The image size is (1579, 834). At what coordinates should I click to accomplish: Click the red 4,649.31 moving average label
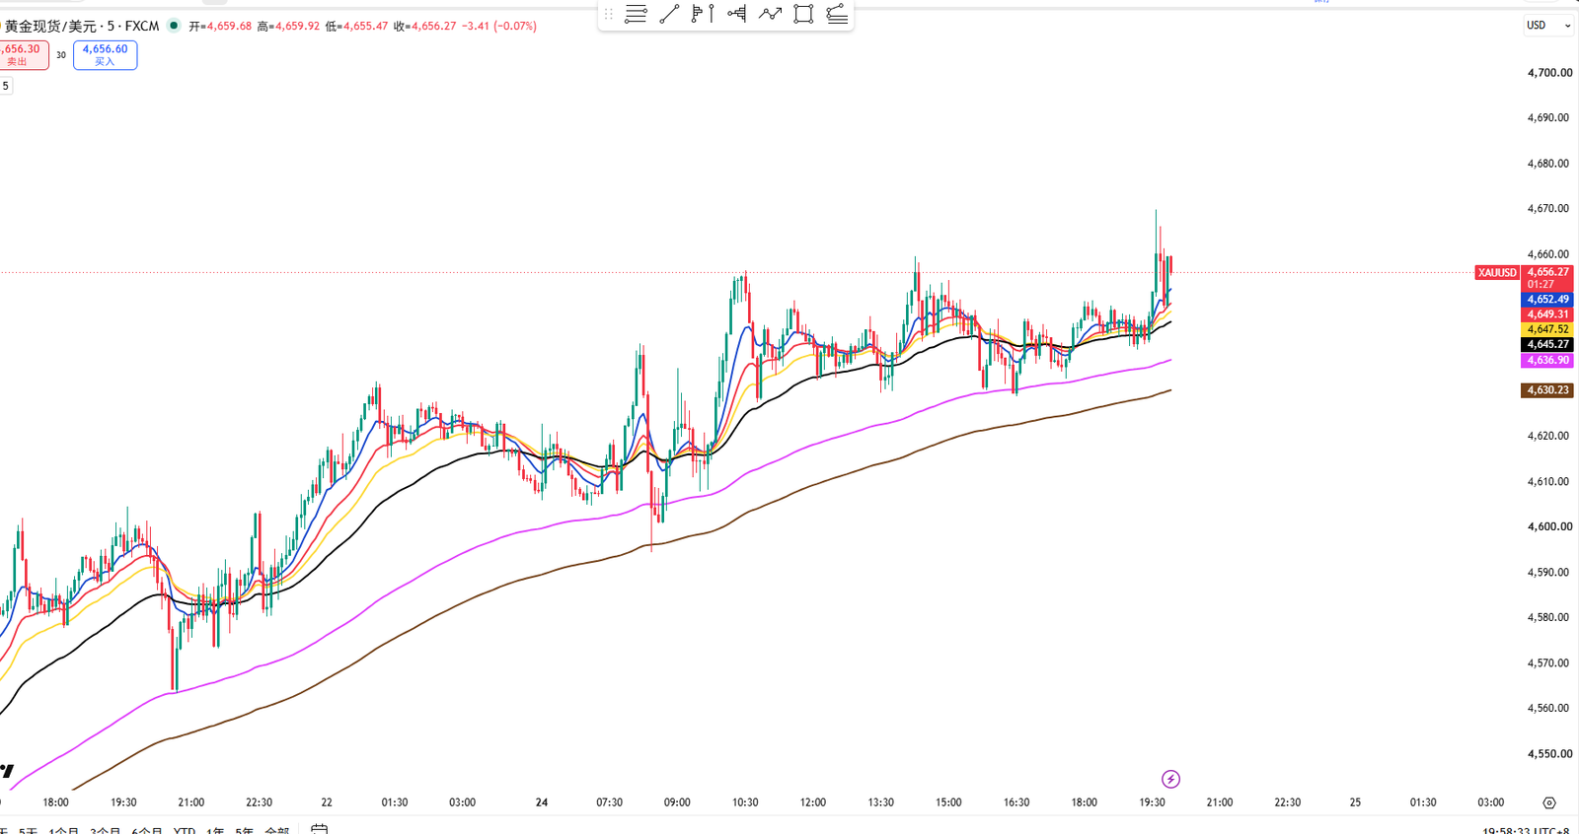point(1548,314)
